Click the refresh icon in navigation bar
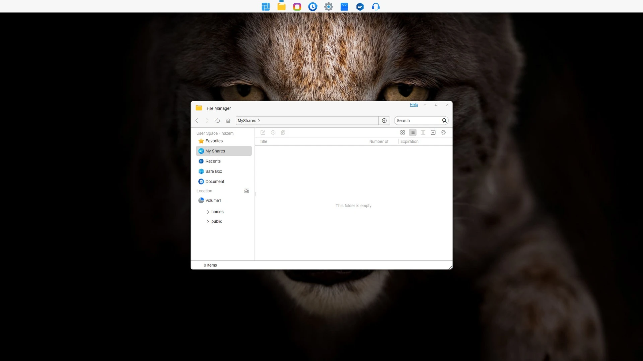 (x=218, y=121)
